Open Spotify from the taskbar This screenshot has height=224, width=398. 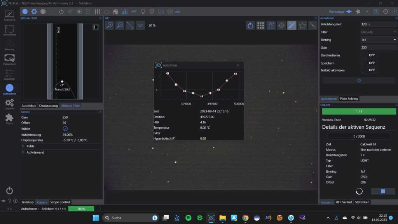click(x=189, y=218)
